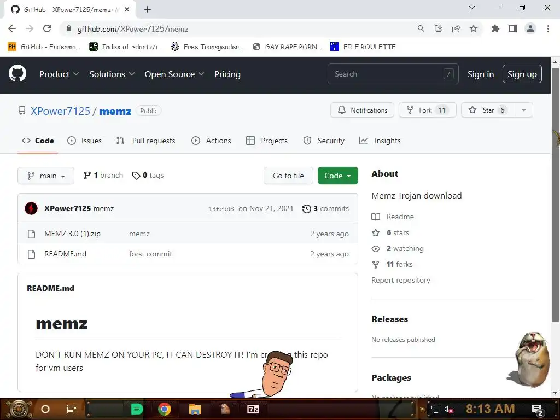Open the README.md file link
This screenshot has width=560, height=420.
(x=66, y=254)
